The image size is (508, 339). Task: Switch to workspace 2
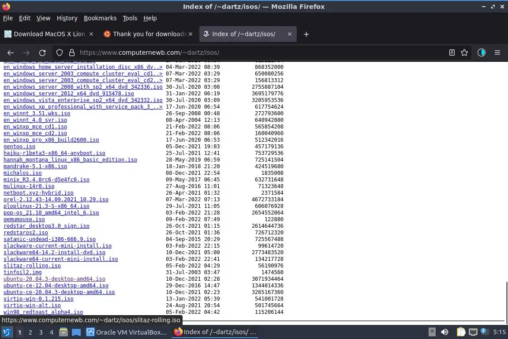[x=30, y=332]
